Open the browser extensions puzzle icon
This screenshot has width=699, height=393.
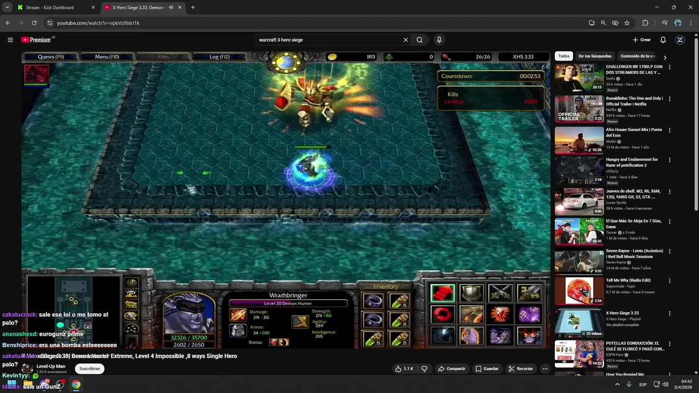pos(645,23)
